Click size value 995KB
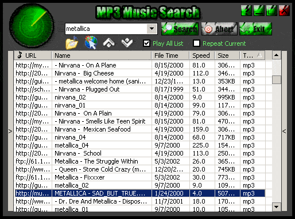 pyautogui.click(x=226, y=97)
